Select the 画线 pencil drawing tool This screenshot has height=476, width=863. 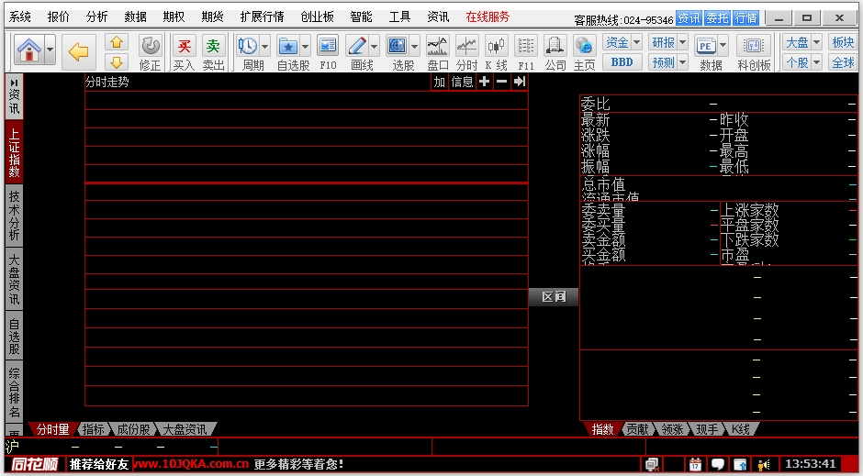coord(357,46)
